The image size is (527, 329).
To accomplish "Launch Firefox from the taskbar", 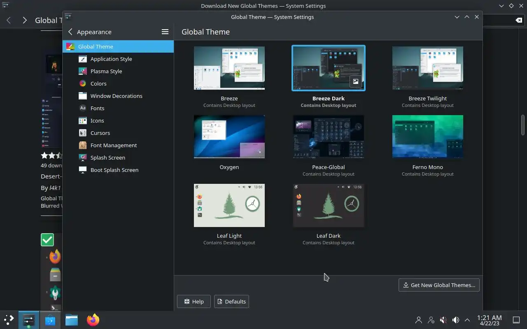I will coord(93,320).
